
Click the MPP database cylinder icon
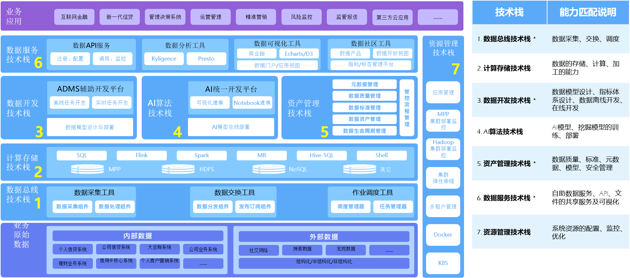pos(87,169)
